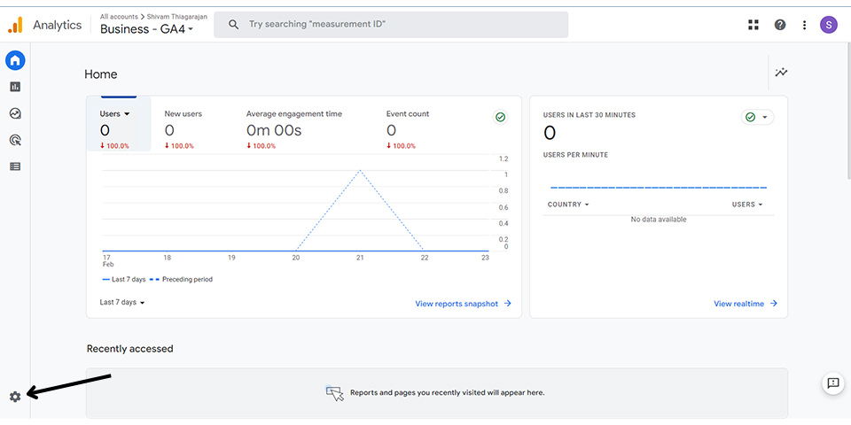The height and width of the screenshot is (425, 851).
Task: Open the Configure table icon in sidebar
Action: coord(15,166)
